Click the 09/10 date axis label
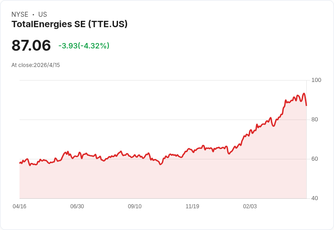This screenshot has height=230, width=334. pos(135,206)
